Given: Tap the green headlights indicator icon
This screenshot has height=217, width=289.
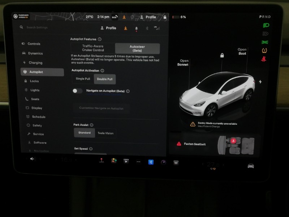Looking at the screenshot, I should [x=266, y=25].
